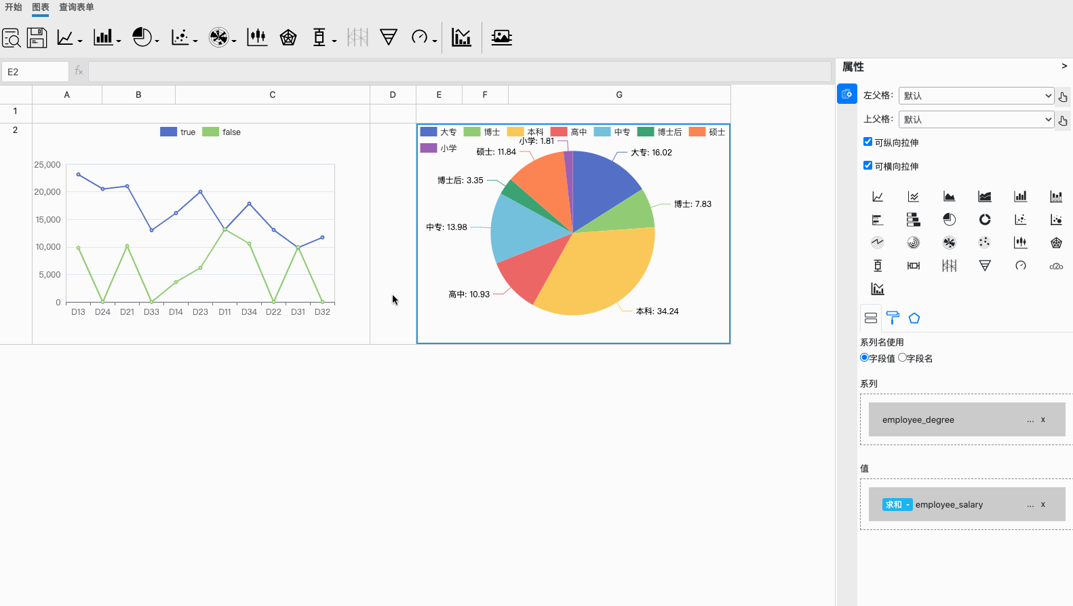
Task: Select column C header
Action: tap(273, 95)
